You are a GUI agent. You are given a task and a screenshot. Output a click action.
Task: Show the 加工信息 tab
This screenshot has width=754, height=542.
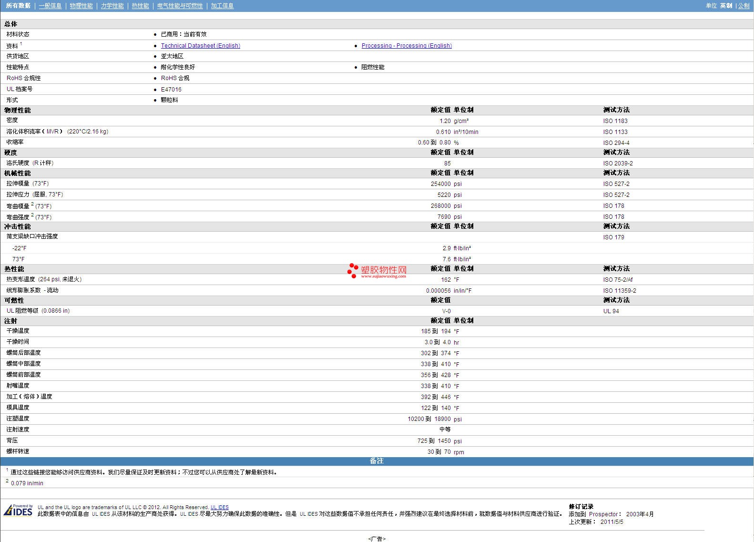222,6
